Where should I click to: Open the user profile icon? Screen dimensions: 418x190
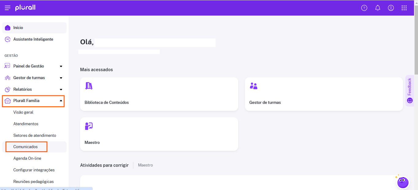coord(391,8)
